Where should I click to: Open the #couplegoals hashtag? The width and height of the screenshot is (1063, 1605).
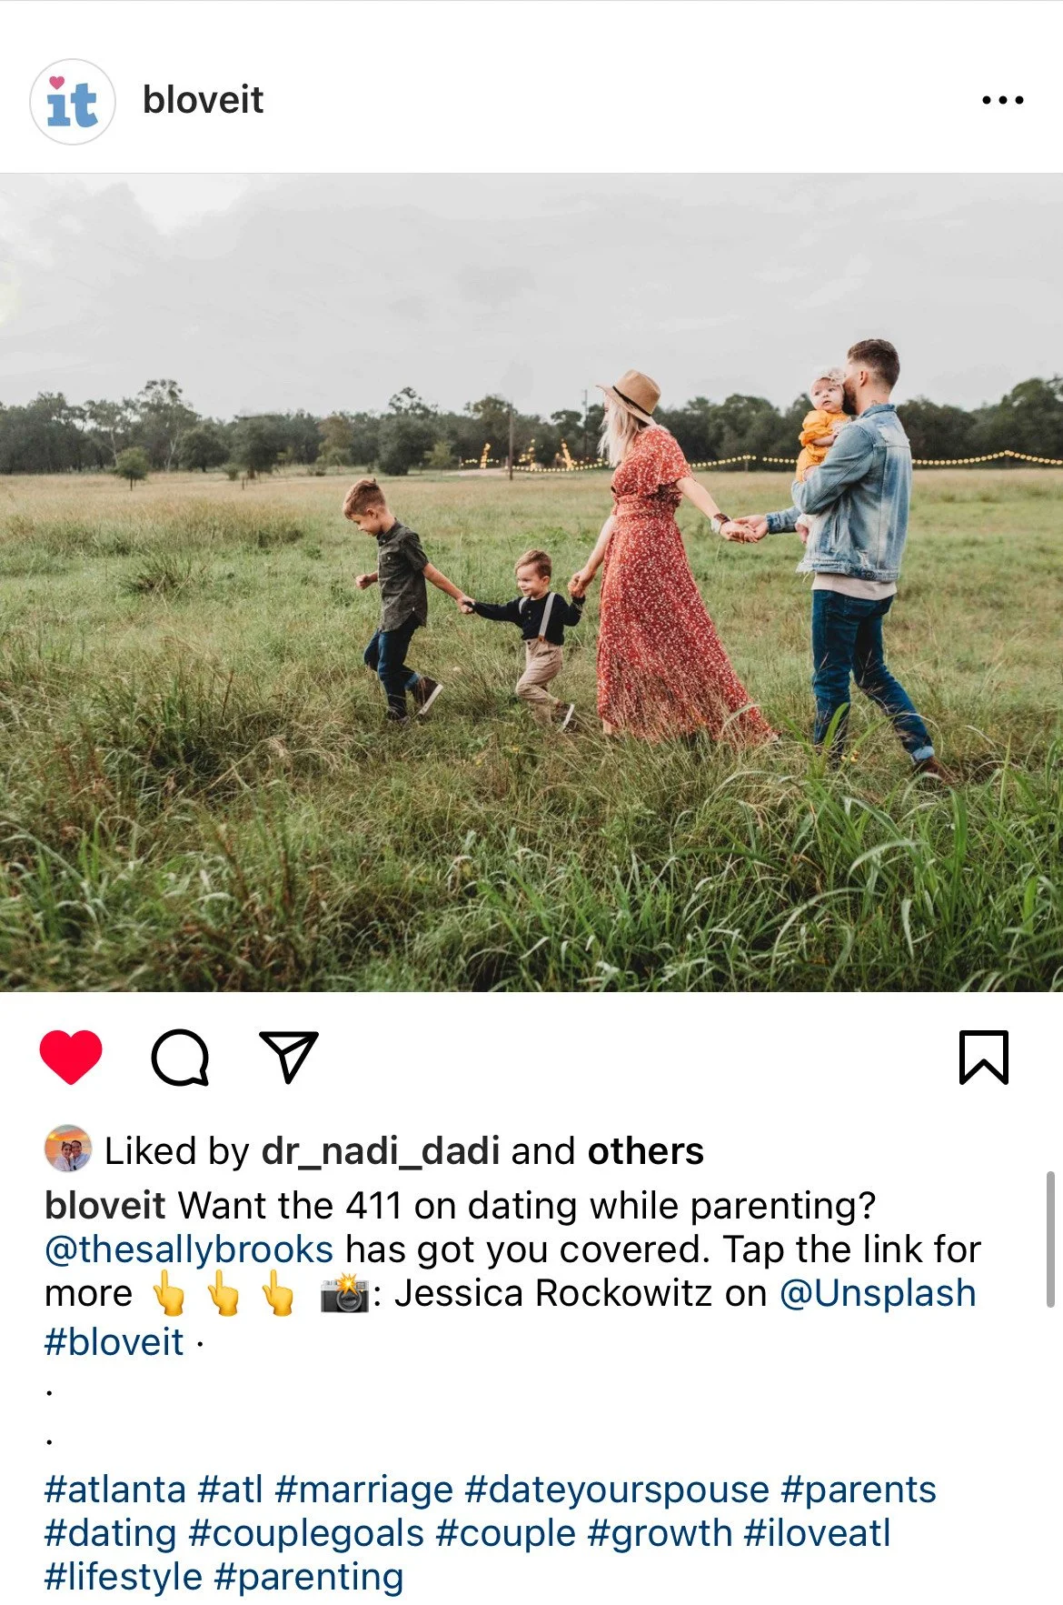306,1533
